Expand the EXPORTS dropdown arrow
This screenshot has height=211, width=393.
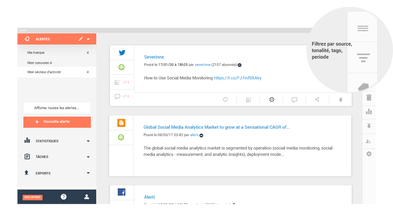pos(88,173)
